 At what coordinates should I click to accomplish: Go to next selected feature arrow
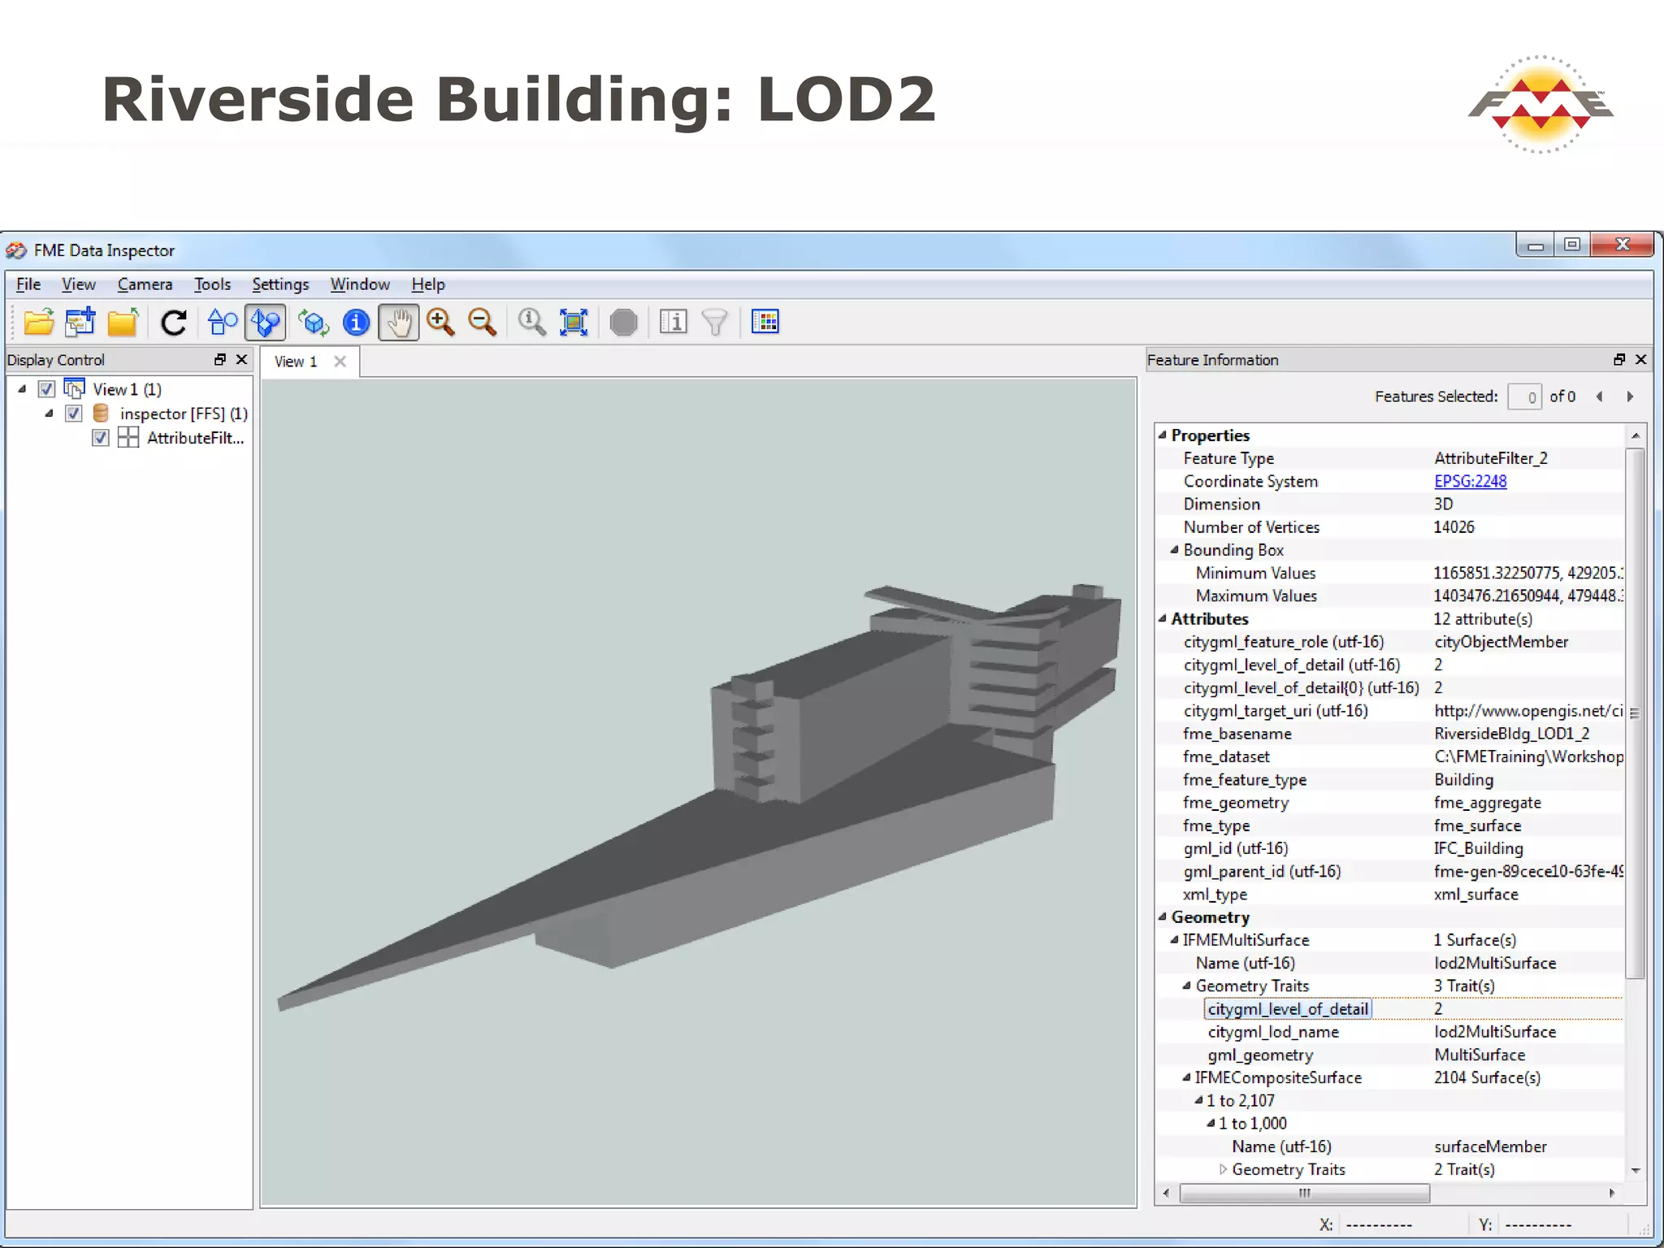pyautogui.click(x=1630, y=396)
